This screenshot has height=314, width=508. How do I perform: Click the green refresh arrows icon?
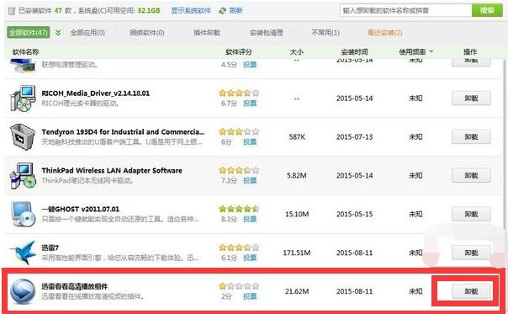point(222,11)
